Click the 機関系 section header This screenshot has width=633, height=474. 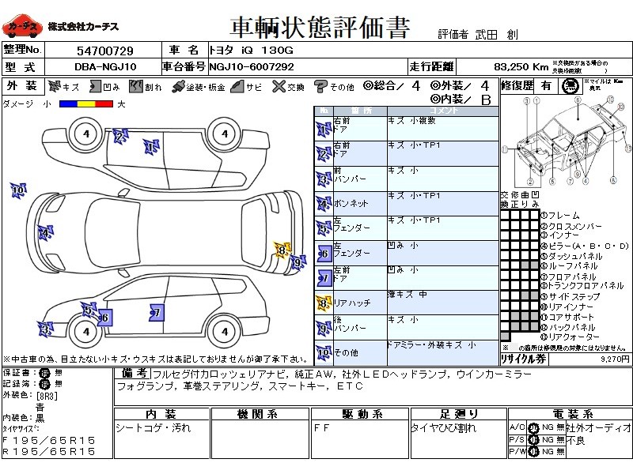tap(260, 414)
